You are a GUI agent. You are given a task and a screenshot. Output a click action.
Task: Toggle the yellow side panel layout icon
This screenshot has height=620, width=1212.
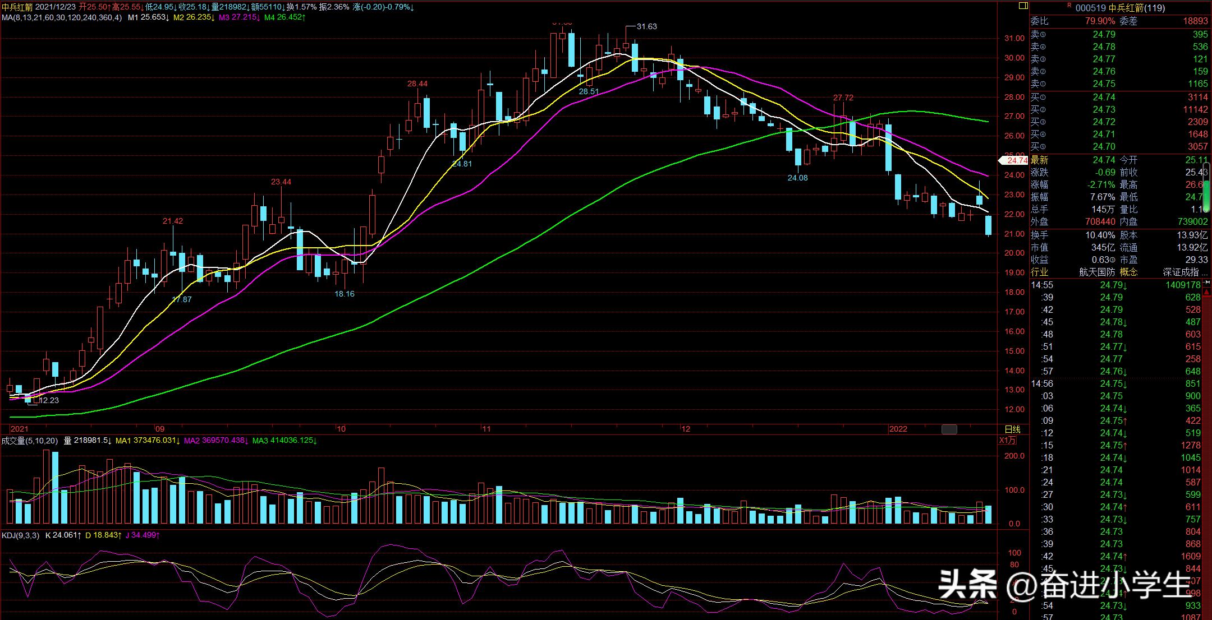click(1023, 6)
